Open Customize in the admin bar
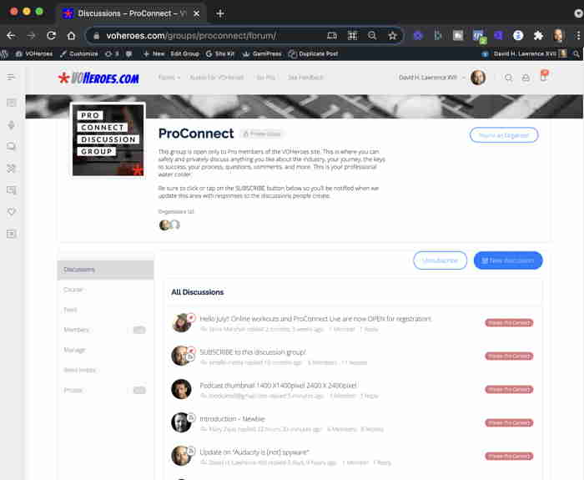 pos(79,54)
